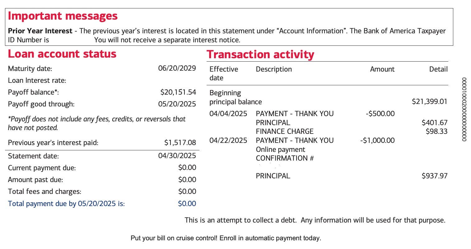The width and height of the screenshot is (471, 249).
Task: Click the Loan Interest rate label
Action: [x=37, y=80]
